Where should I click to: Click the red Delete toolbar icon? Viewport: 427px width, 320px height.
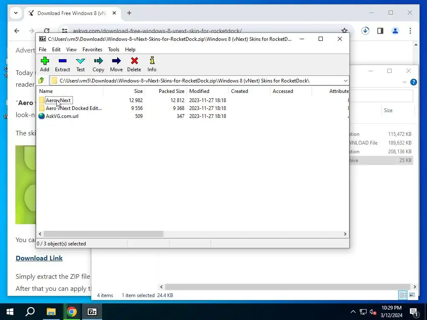[134, 64]
